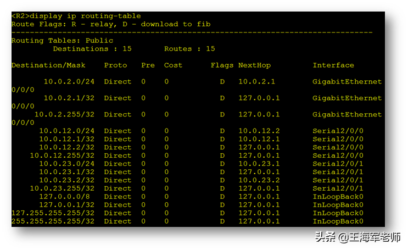Select destination 10.0.12.2/32
Image resolution: width=408 pixels, height=250 pixels.
(x=66, y=147)
